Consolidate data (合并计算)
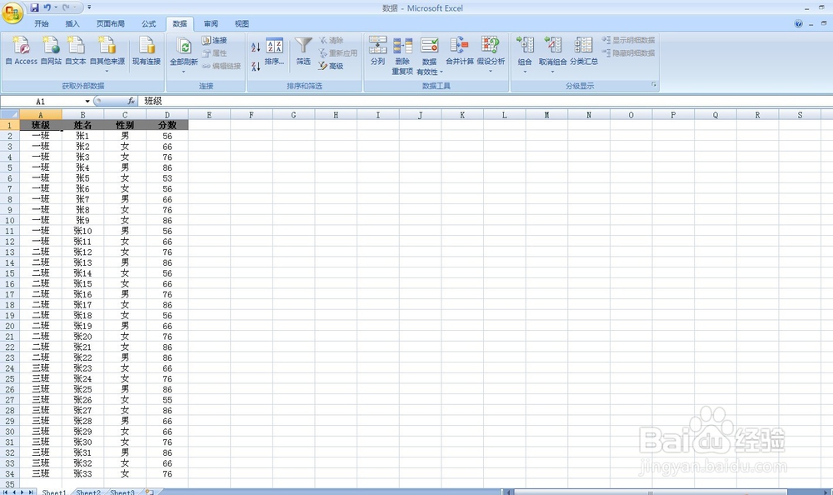The height and width of the screenshot is (495, 833). click(460, 51)
